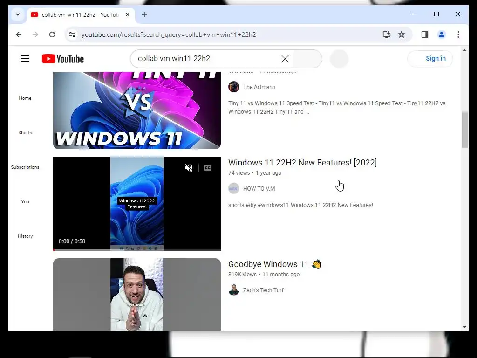
Task: Select Home in the YouTube sidebar
Action: point(25,98)
